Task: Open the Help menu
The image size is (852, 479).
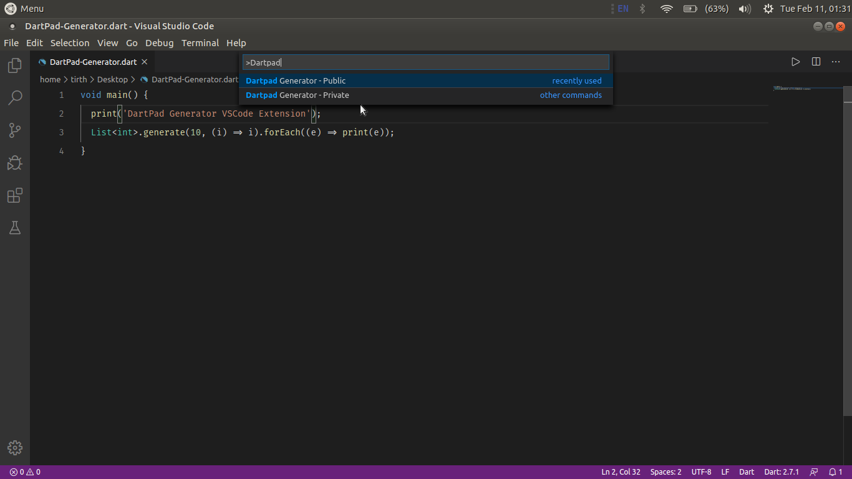Action: click(236, 43)
